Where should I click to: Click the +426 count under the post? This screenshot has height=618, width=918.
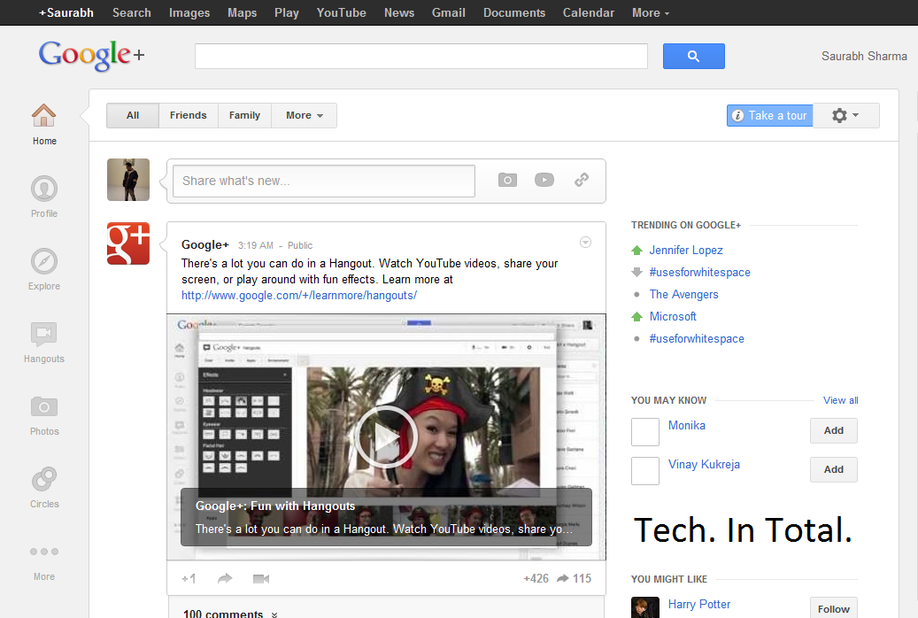click(x=536, y=579)
